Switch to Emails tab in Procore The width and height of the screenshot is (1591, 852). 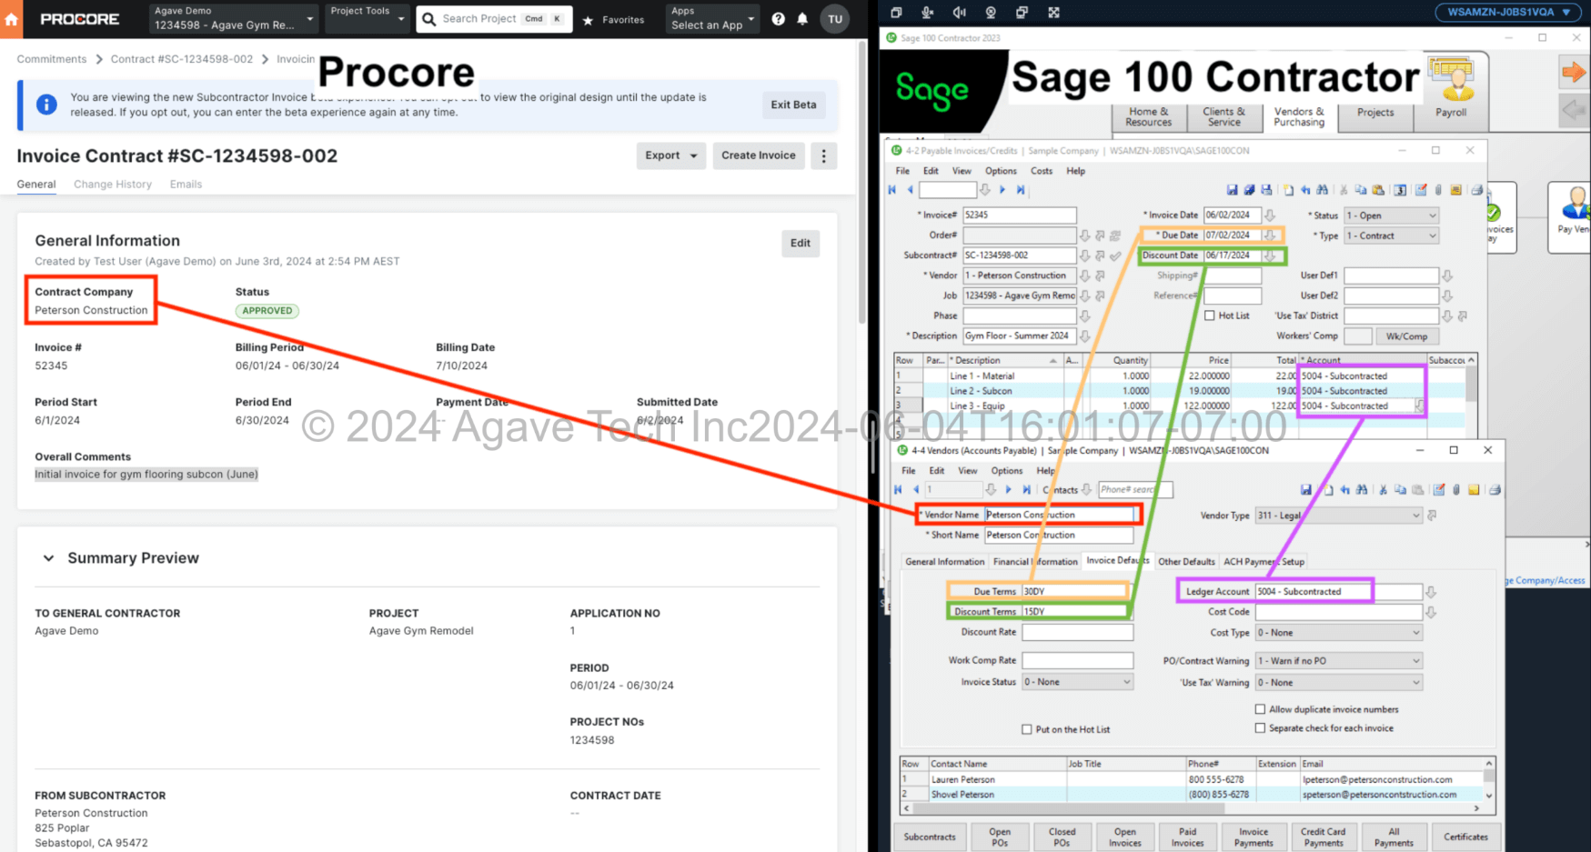[x=186, y=185]
